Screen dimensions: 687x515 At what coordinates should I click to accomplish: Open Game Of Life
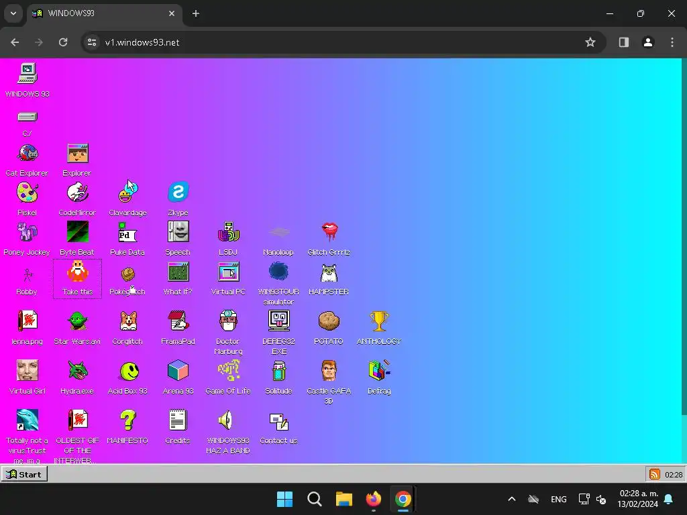tap(228, 370)
